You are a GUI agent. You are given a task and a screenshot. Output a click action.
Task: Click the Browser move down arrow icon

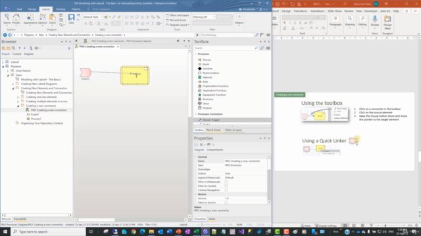25,48
